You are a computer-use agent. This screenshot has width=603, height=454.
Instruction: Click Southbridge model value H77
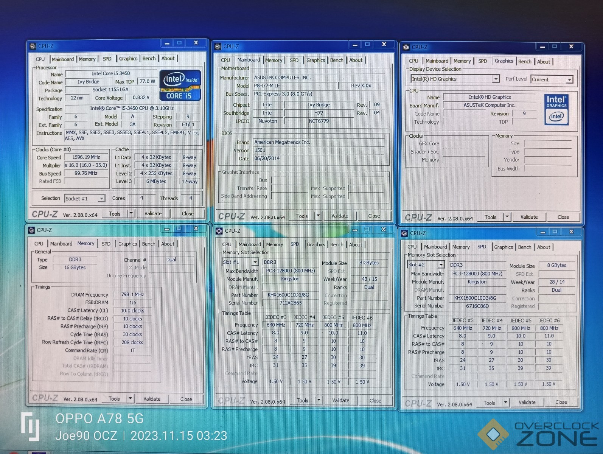click(x=319, y=113)
